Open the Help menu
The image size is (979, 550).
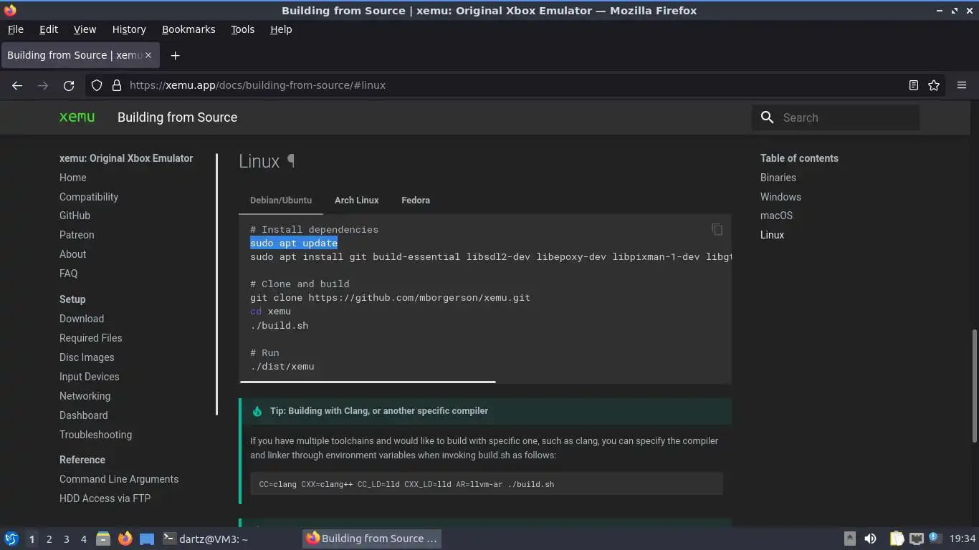281,29
